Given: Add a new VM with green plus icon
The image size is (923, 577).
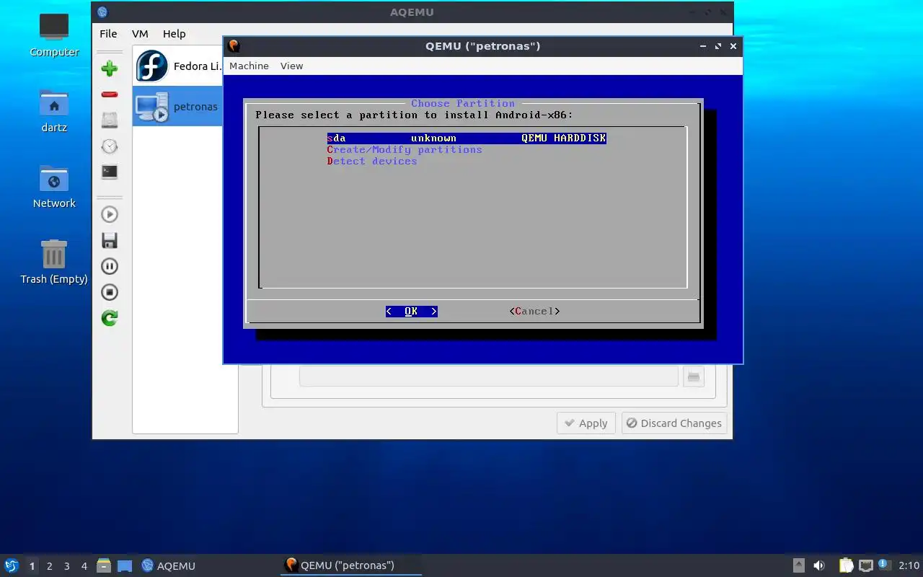Looking at the screenshot, I should pyautogui.click(x=110, y=69).
